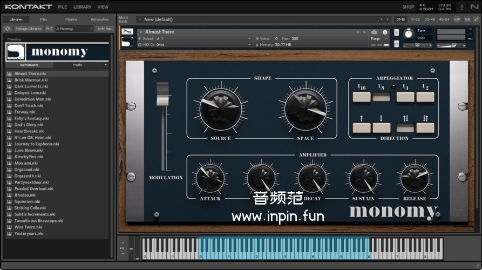
Task: Open the Multi Rack preset dropdown
Action: click(139, 19)
